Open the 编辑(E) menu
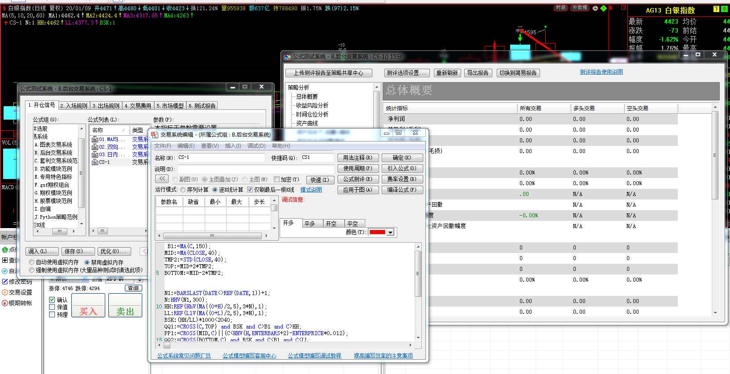This screenshot has width=730, height=374. (x=186, y=146)
